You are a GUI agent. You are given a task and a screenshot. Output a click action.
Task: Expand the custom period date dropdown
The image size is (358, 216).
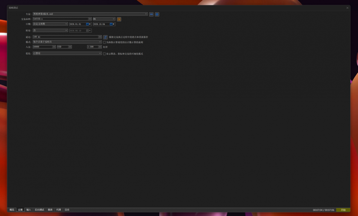click(50, 24)
